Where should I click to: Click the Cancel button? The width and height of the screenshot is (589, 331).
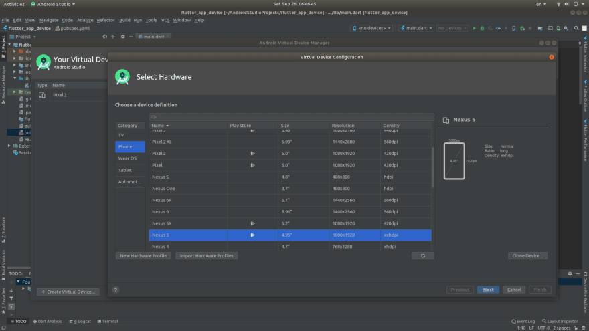(514, 290)
